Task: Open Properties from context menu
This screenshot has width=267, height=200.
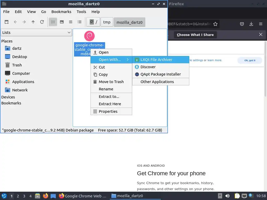Action: point(111,111)
